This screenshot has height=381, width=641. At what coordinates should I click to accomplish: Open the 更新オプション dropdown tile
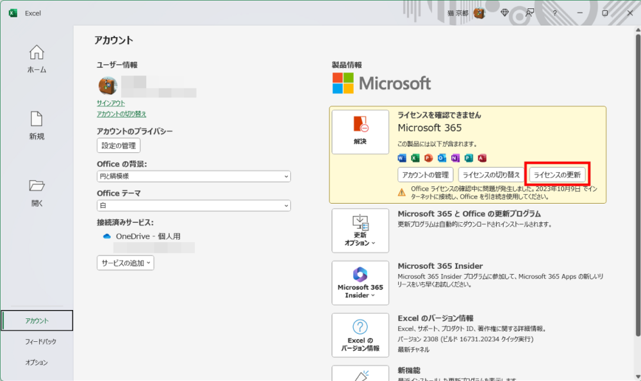tap(360, 231)
